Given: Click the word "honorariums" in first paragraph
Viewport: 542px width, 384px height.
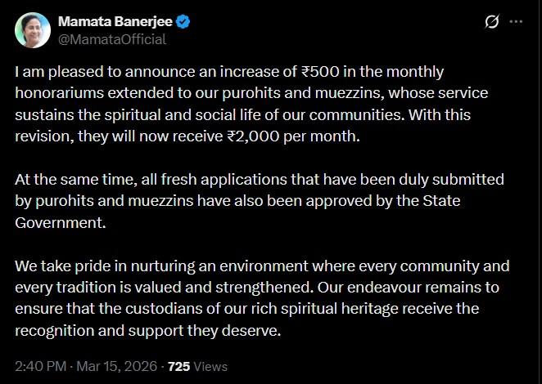Looking at the screenshot, I should point(55,93).
